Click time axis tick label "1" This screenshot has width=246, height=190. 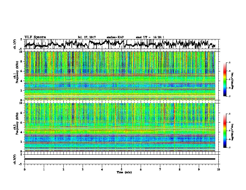44,170
